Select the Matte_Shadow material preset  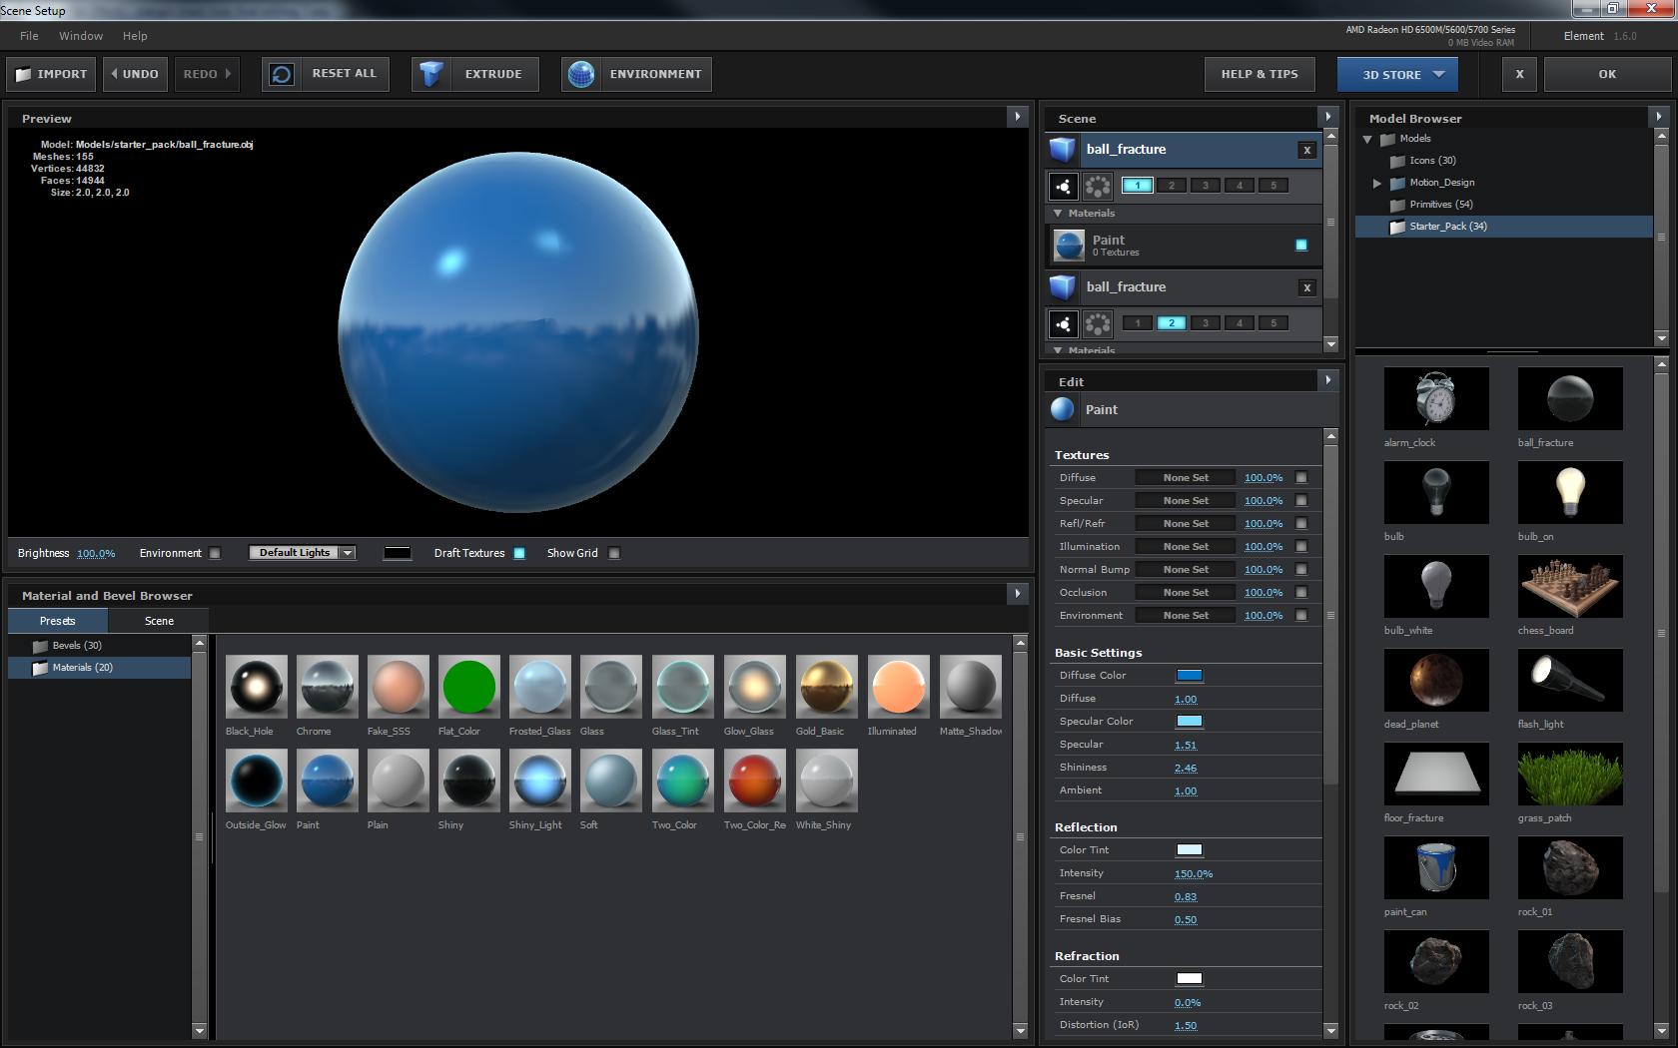tap(970, 687)
